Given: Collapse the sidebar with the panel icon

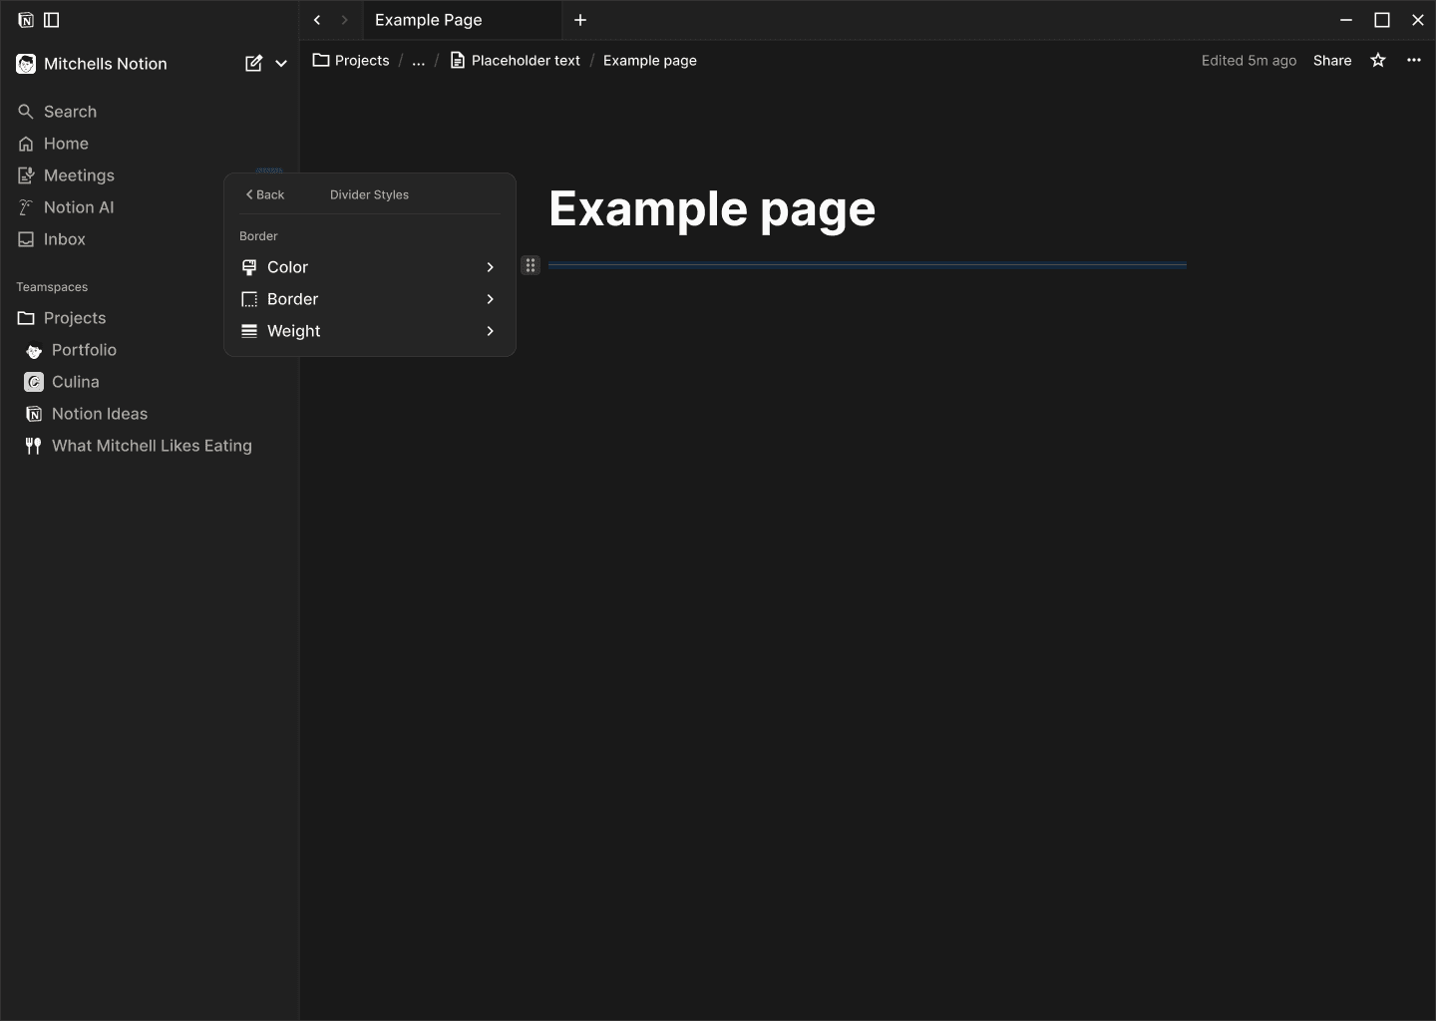Looking at the screenshot, I should pyautogui.click(x=52, y=19).
